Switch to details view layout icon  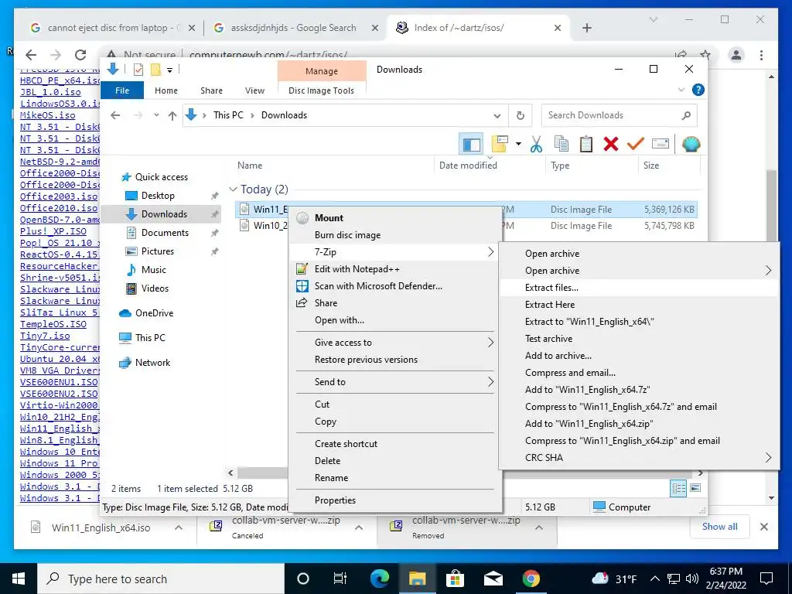pyautogui.click(x=678, y=488)
